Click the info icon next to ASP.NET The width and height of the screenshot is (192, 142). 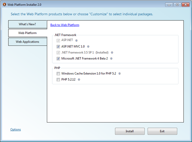(x=76, y=40)
